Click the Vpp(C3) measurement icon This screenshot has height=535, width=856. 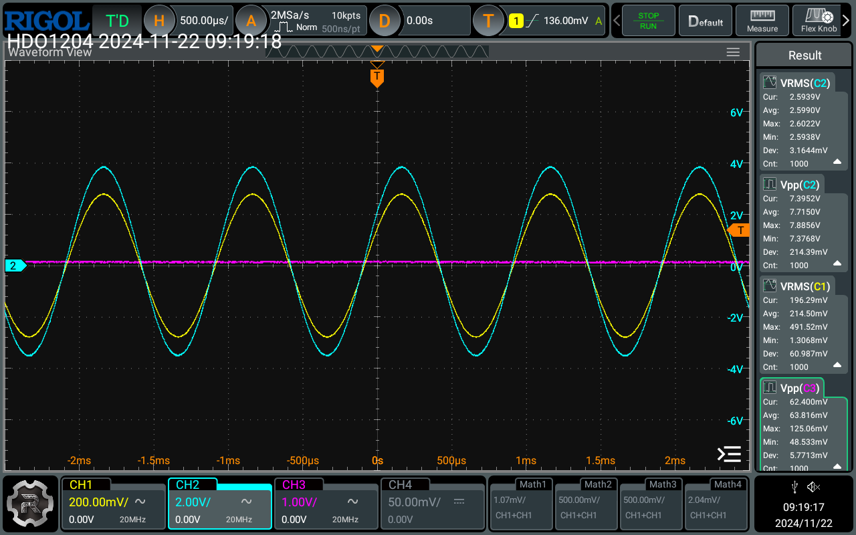tap(770, 388)
